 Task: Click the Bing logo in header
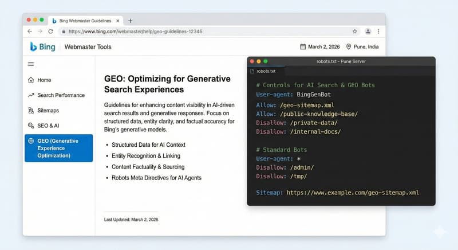(x=43, y=47)
